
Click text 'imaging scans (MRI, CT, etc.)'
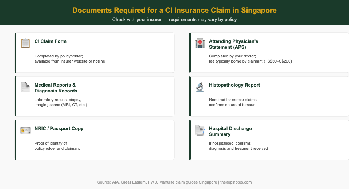[x=61, y=105]
